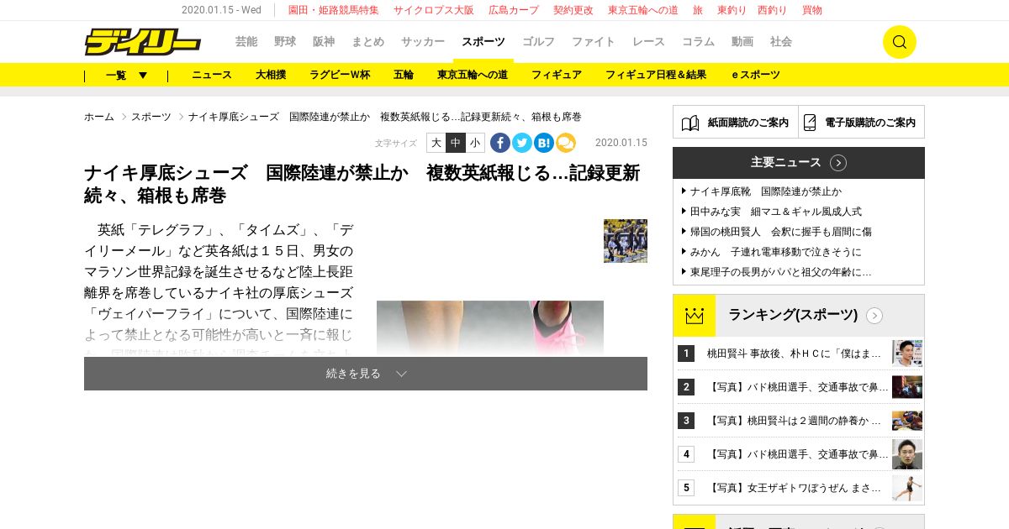Open the ファイト tab
The image size is (1009, 529).
tap(594, 42)
